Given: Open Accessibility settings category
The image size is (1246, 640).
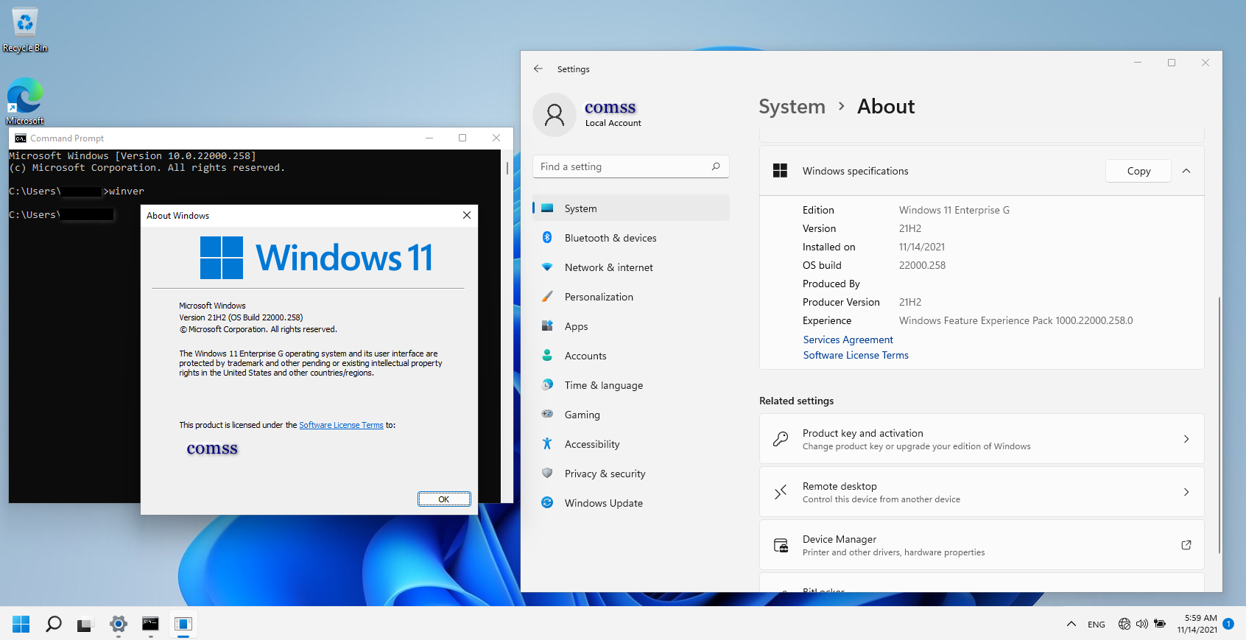Looking at the screenshot, I should pyautogui.click(x=630, y=444).
